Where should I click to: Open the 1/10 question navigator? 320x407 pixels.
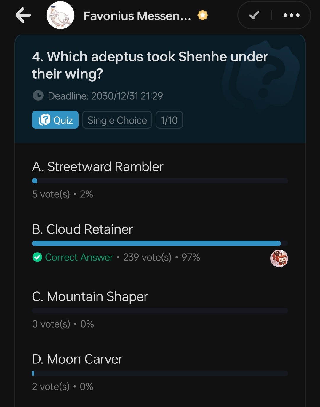[x=169, y=120]
